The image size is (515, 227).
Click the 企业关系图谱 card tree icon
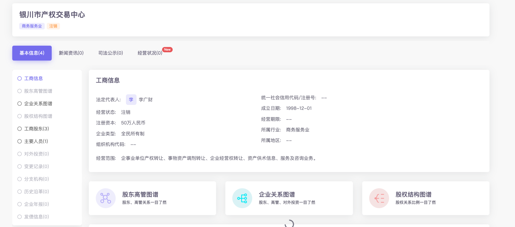click(242, 198)
